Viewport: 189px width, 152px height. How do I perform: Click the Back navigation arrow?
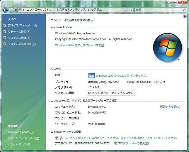coord(5,10)
